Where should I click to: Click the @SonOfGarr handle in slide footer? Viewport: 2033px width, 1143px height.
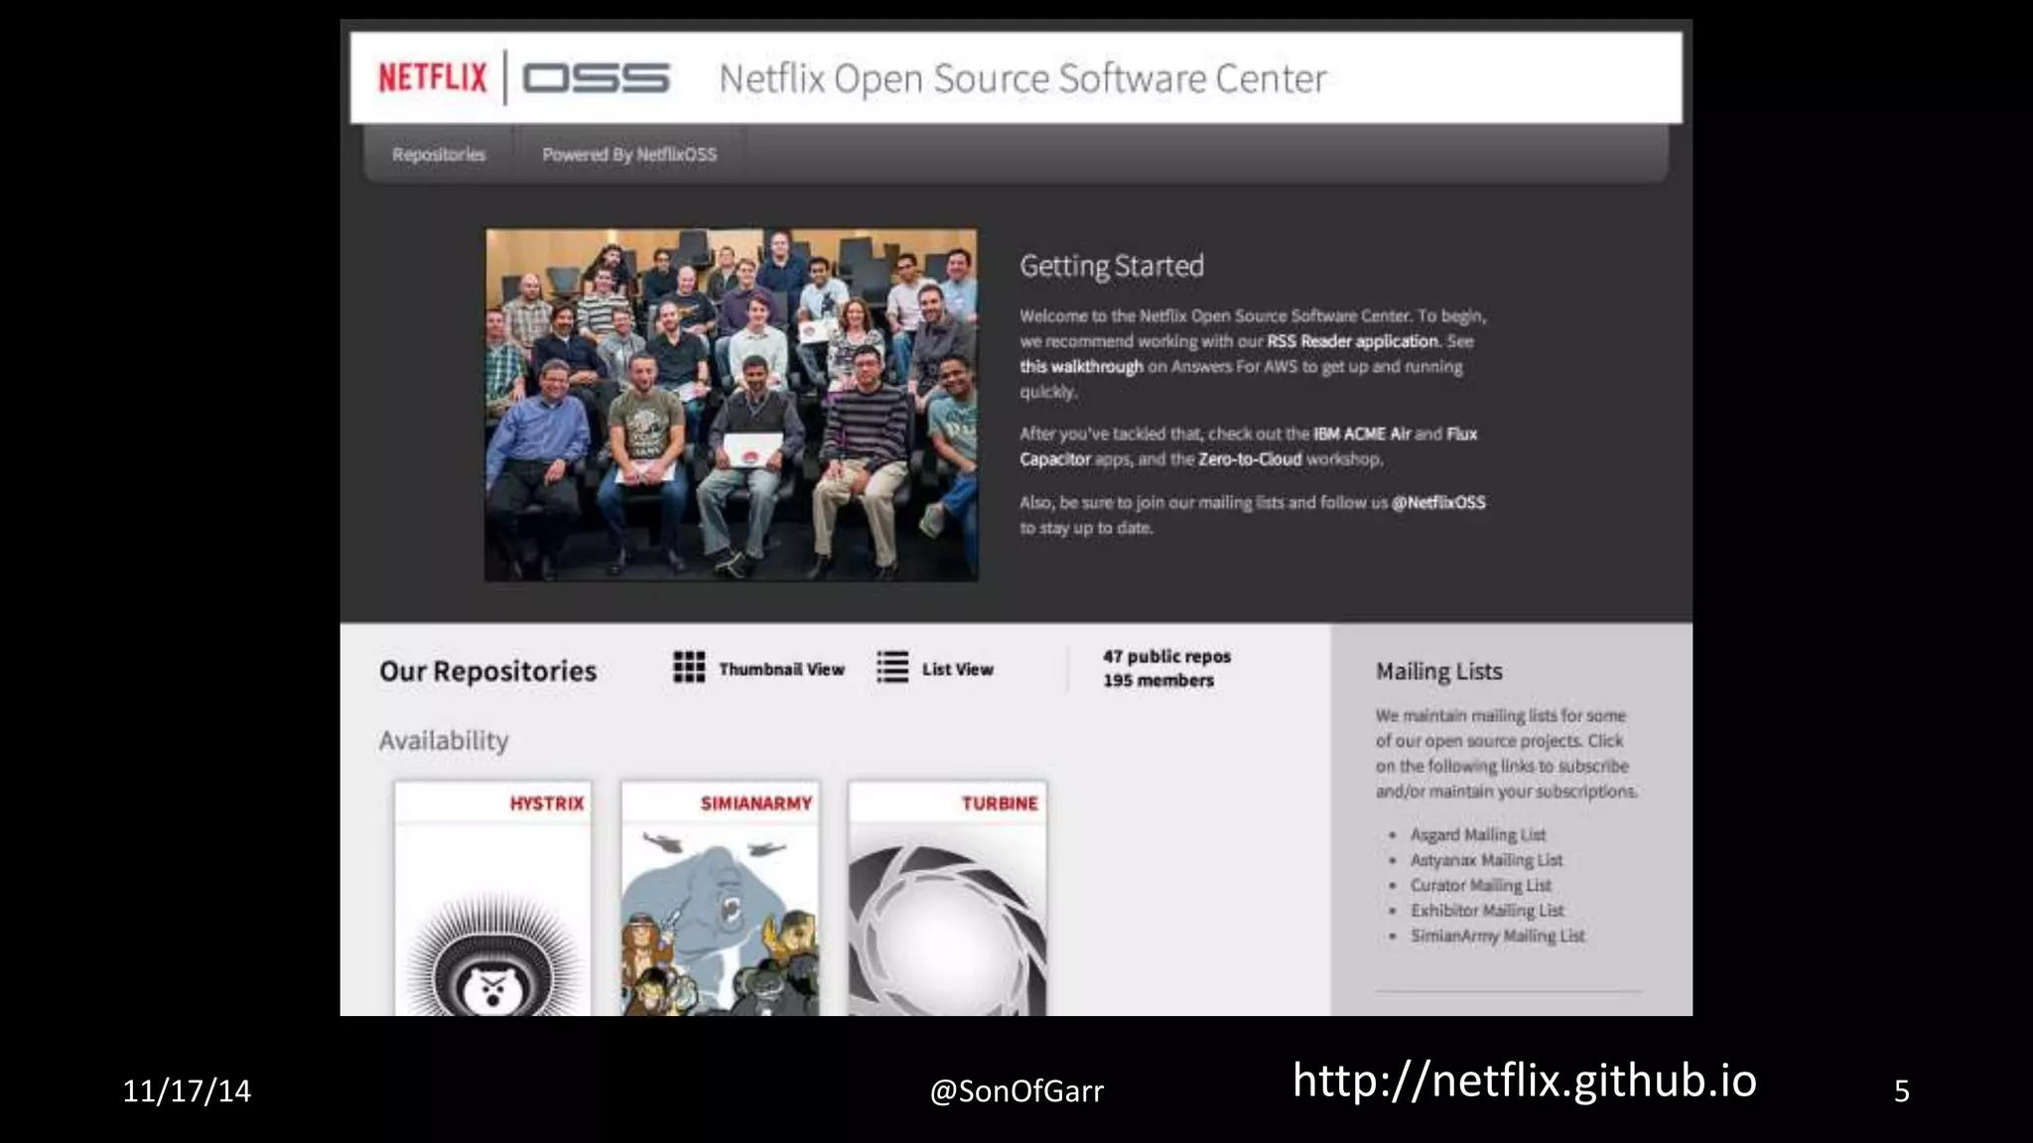1016,1091
